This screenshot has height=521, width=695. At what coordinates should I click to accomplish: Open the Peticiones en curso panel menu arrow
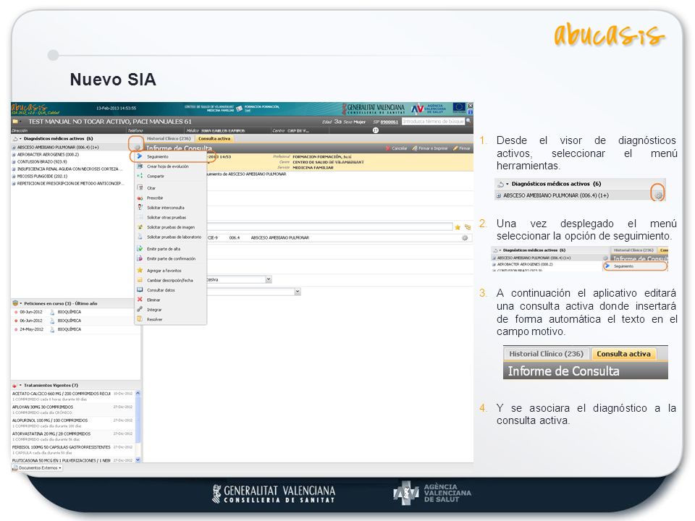(x=20, y=303)
